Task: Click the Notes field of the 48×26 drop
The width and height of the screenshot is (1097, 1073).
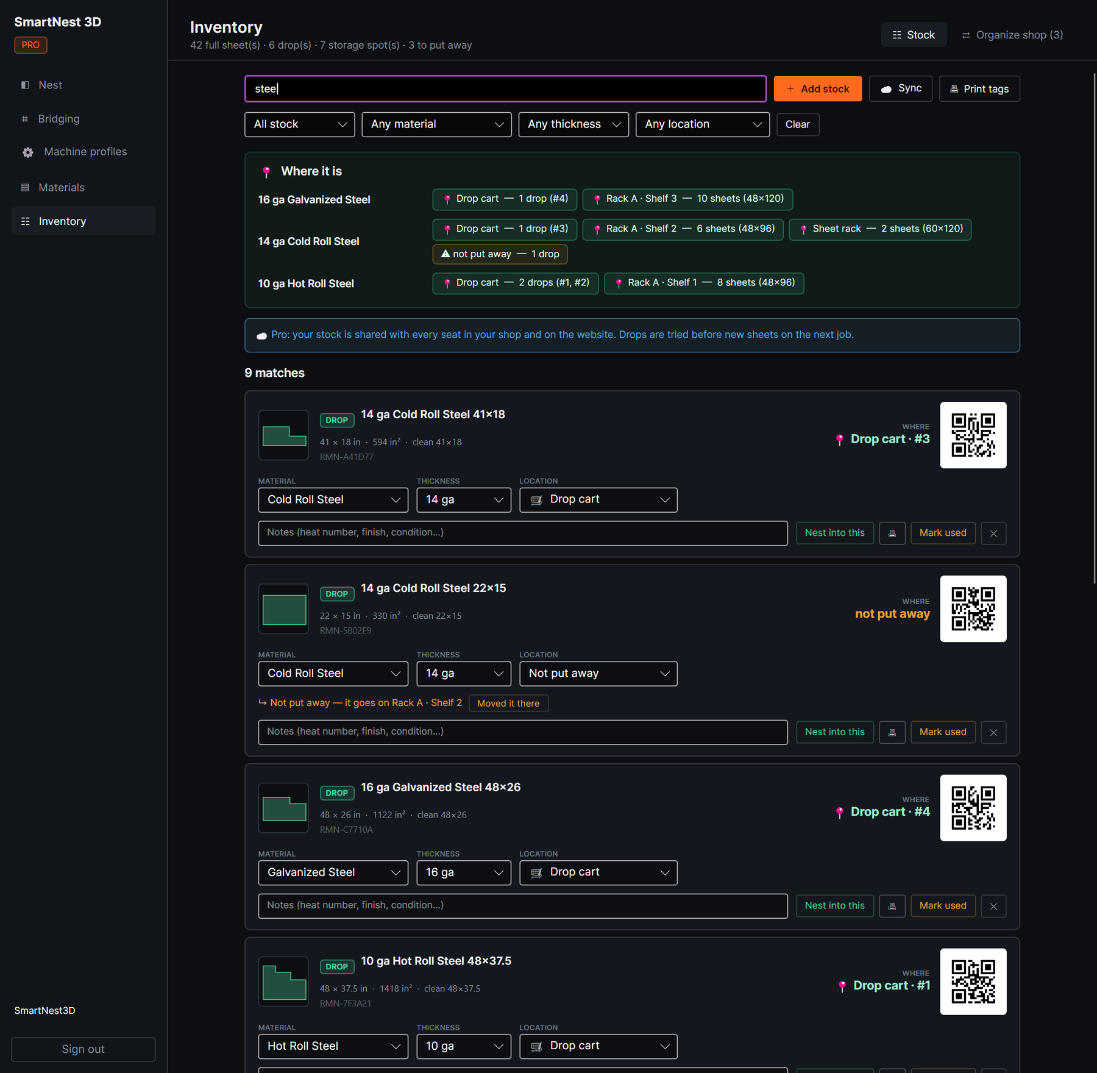Action: 523,906
